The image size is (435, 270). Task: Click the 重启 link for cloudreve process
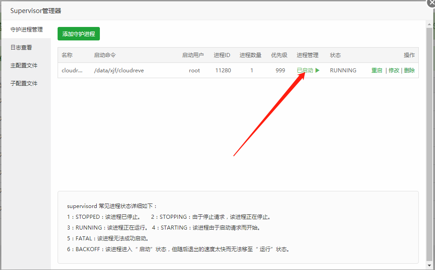[x=377, y=71]
